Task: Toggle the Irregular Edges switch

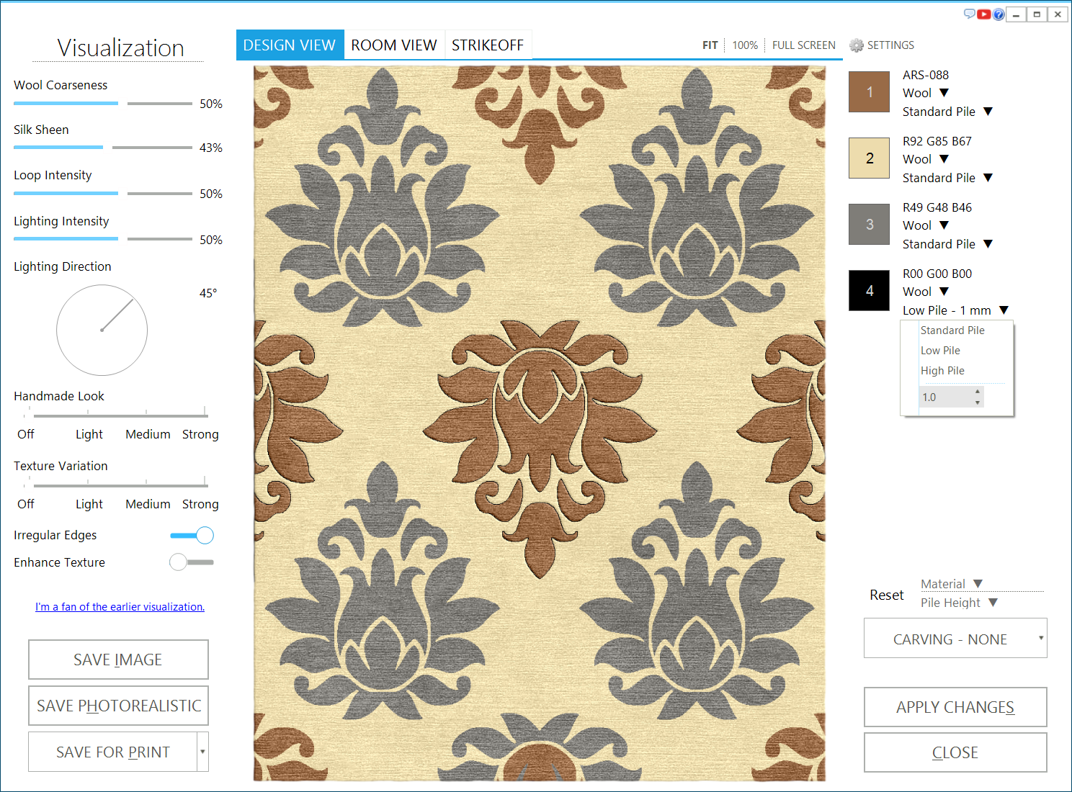Action: (192, 535)
